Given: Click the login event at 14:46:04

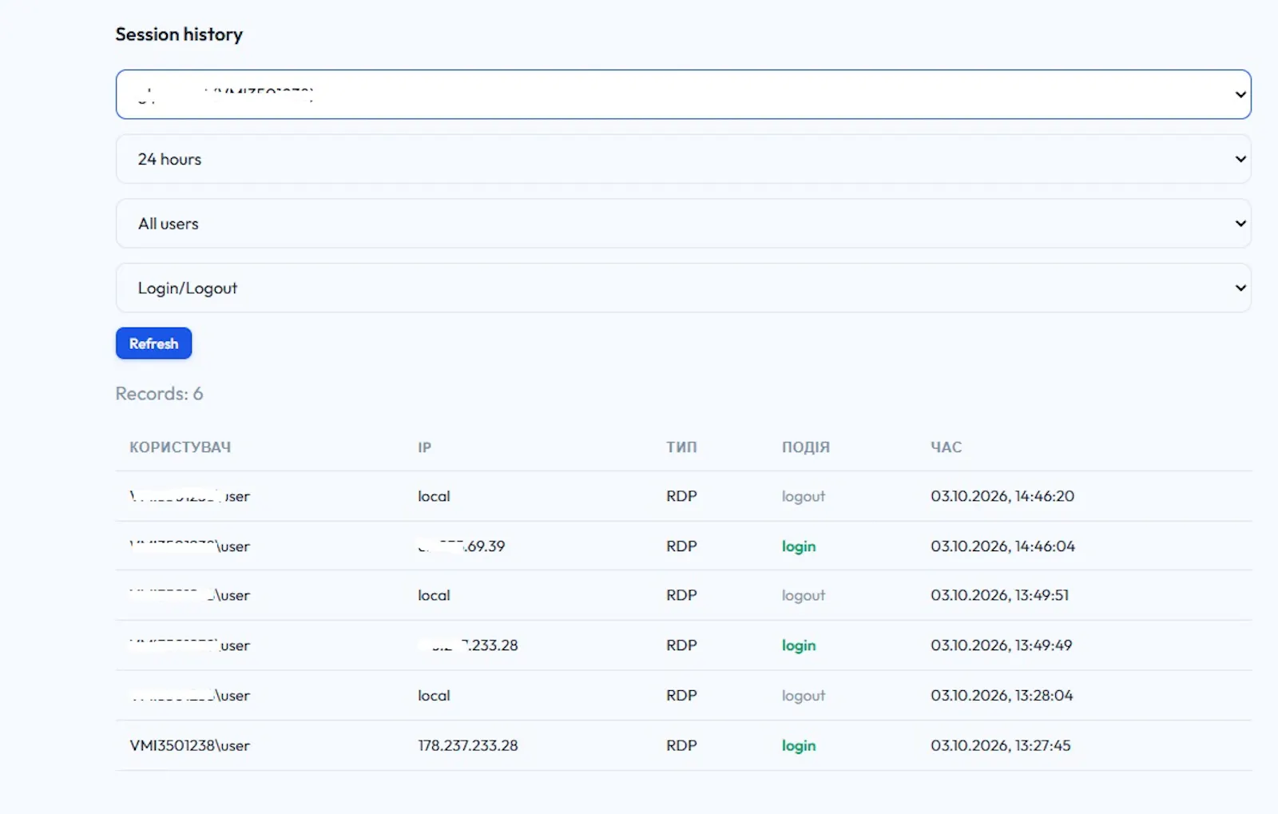Looking at the screenshot, I should 799,546.
